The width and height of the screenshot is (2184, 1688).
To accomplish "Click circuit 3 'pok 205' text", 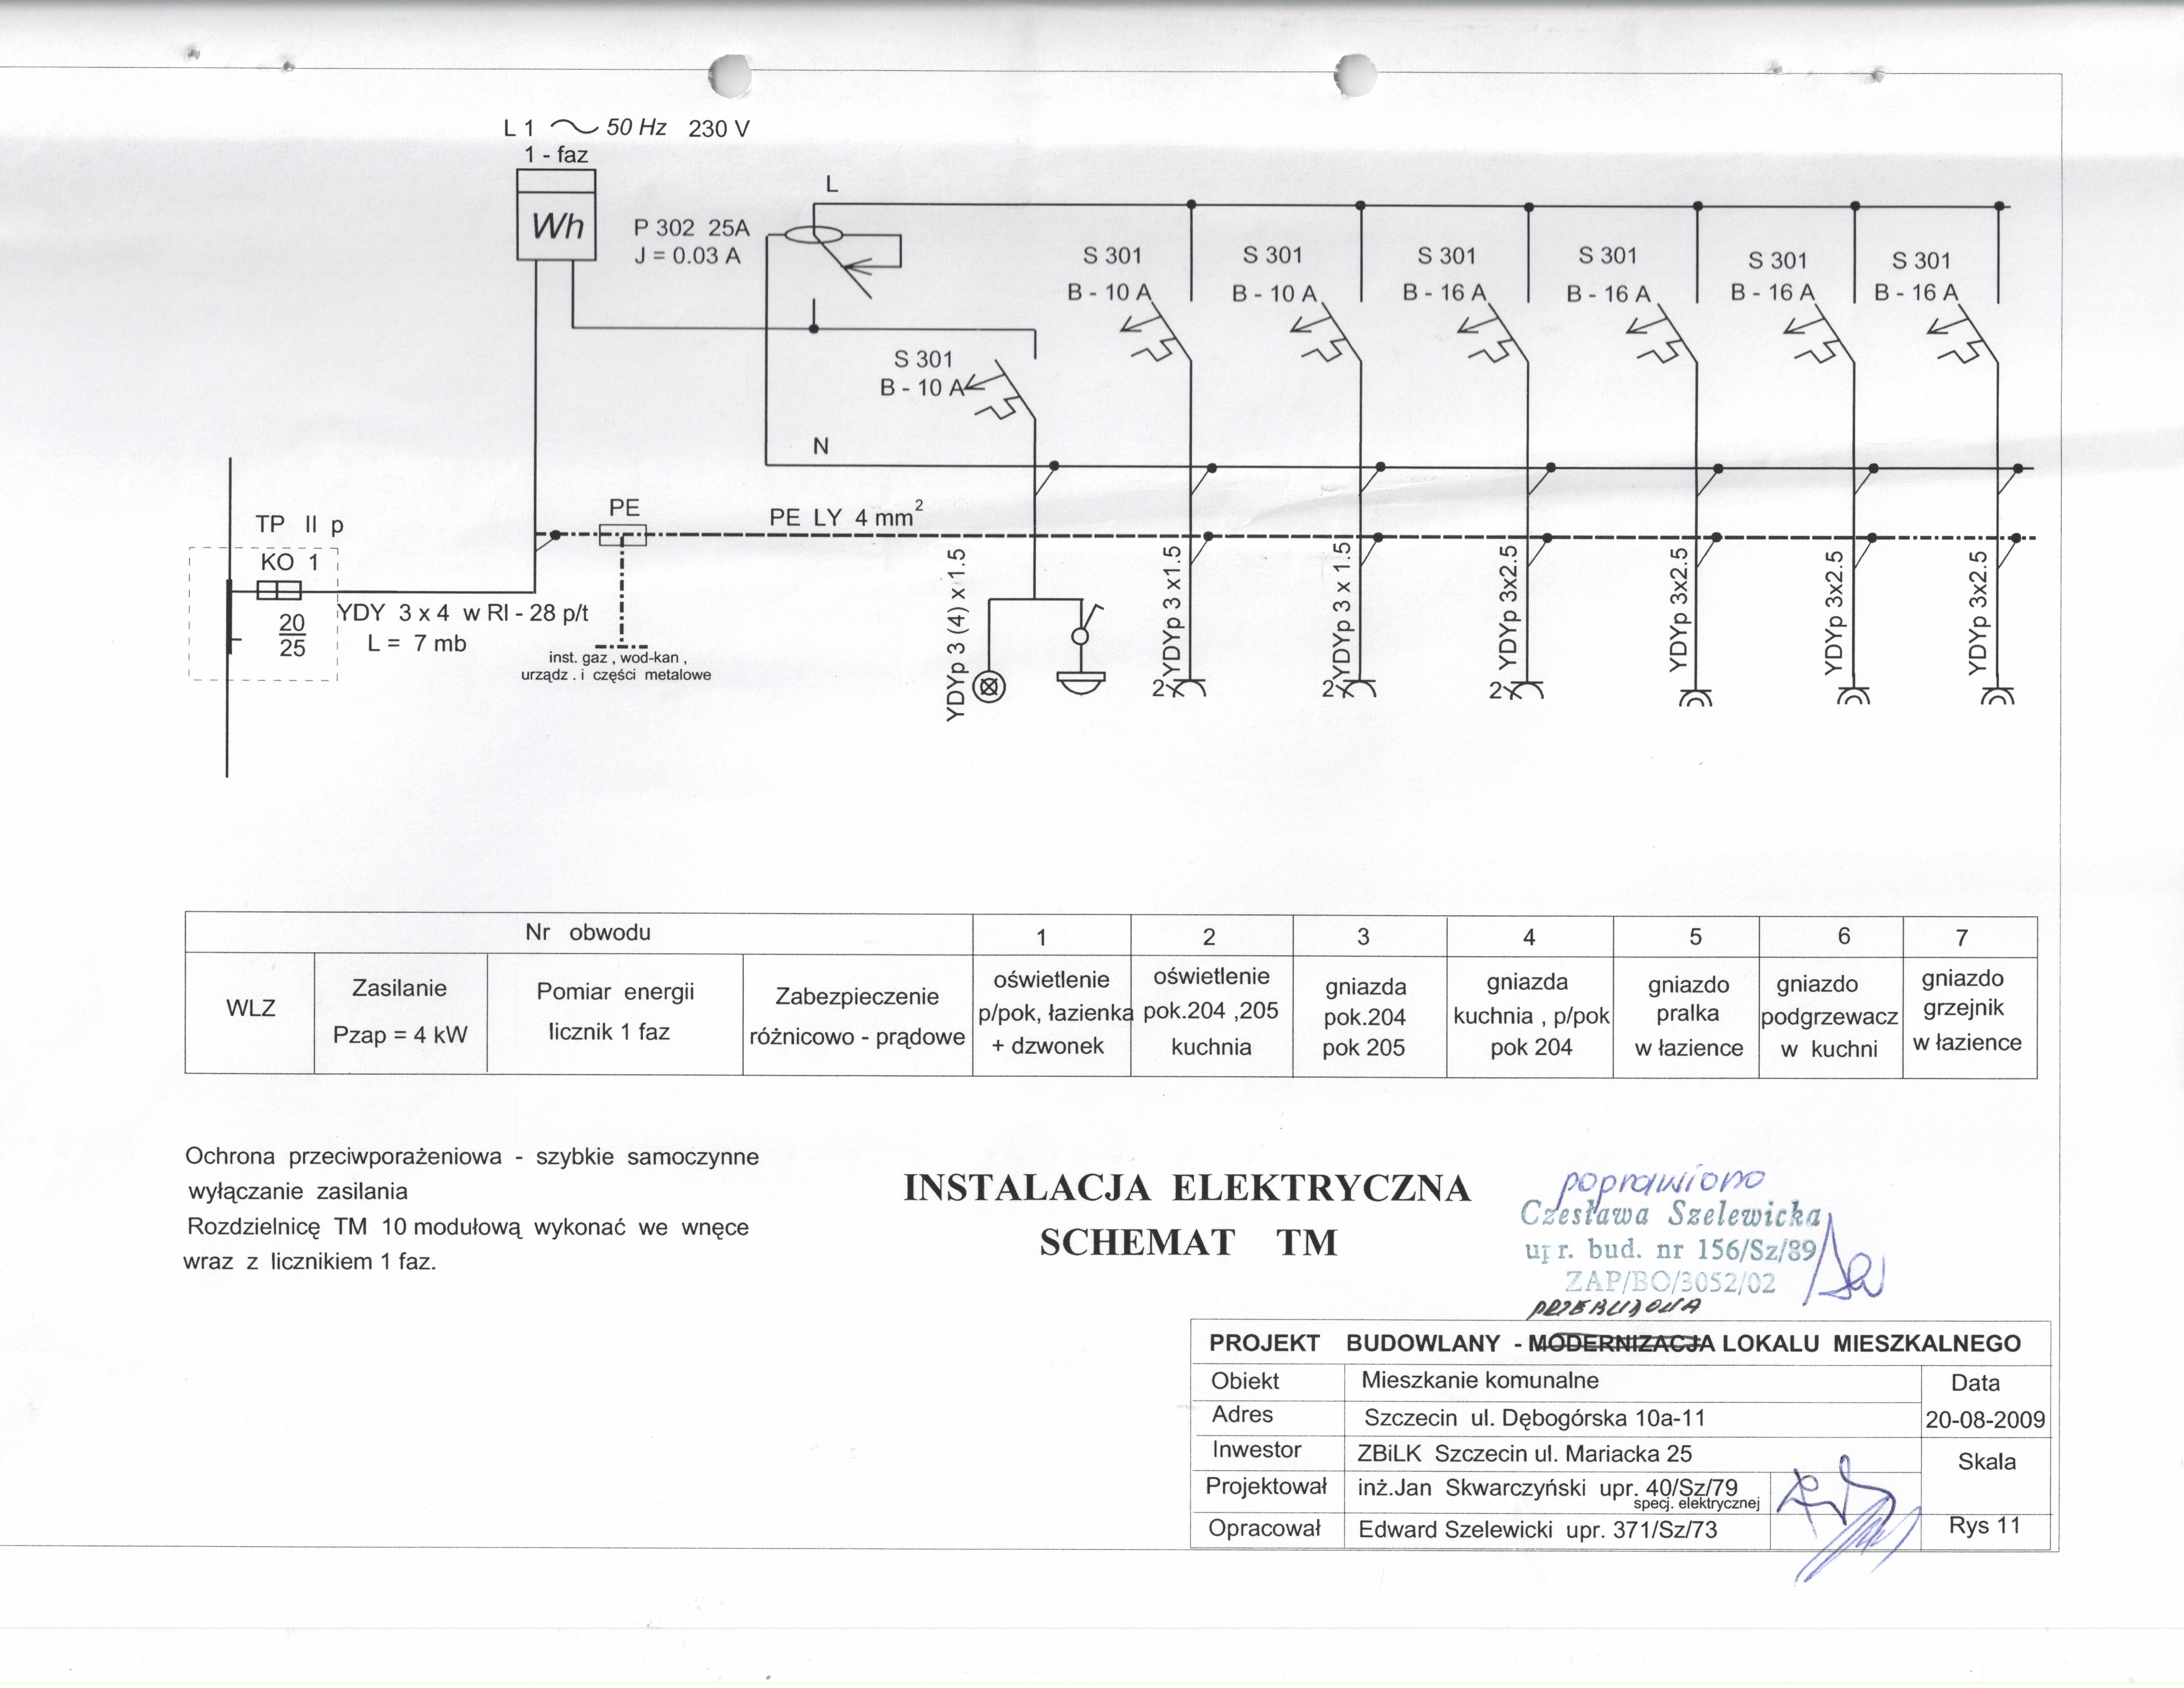I will [1364, 1048].
